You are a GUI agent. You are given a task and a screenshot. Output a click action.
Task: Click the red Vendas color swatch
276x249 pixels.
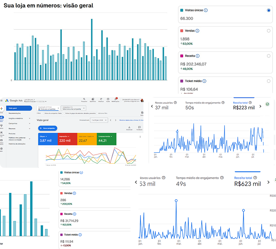pyautogui.click(x=181, y=31)
